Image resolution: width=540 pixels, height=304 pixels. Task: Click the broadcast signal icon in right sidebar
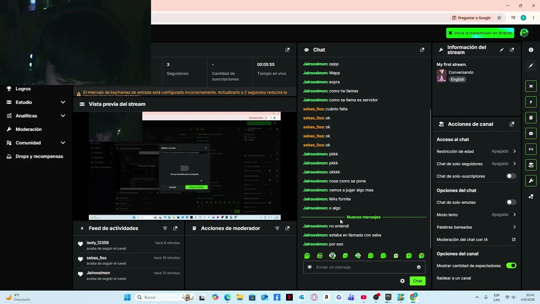531,149
